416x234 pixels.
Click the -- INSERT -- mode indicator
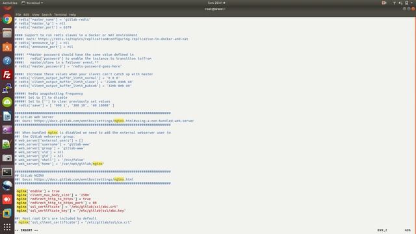27,230
